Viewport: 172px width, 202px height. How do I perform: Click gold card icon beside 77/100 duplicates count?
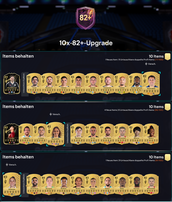click(168, 57)
